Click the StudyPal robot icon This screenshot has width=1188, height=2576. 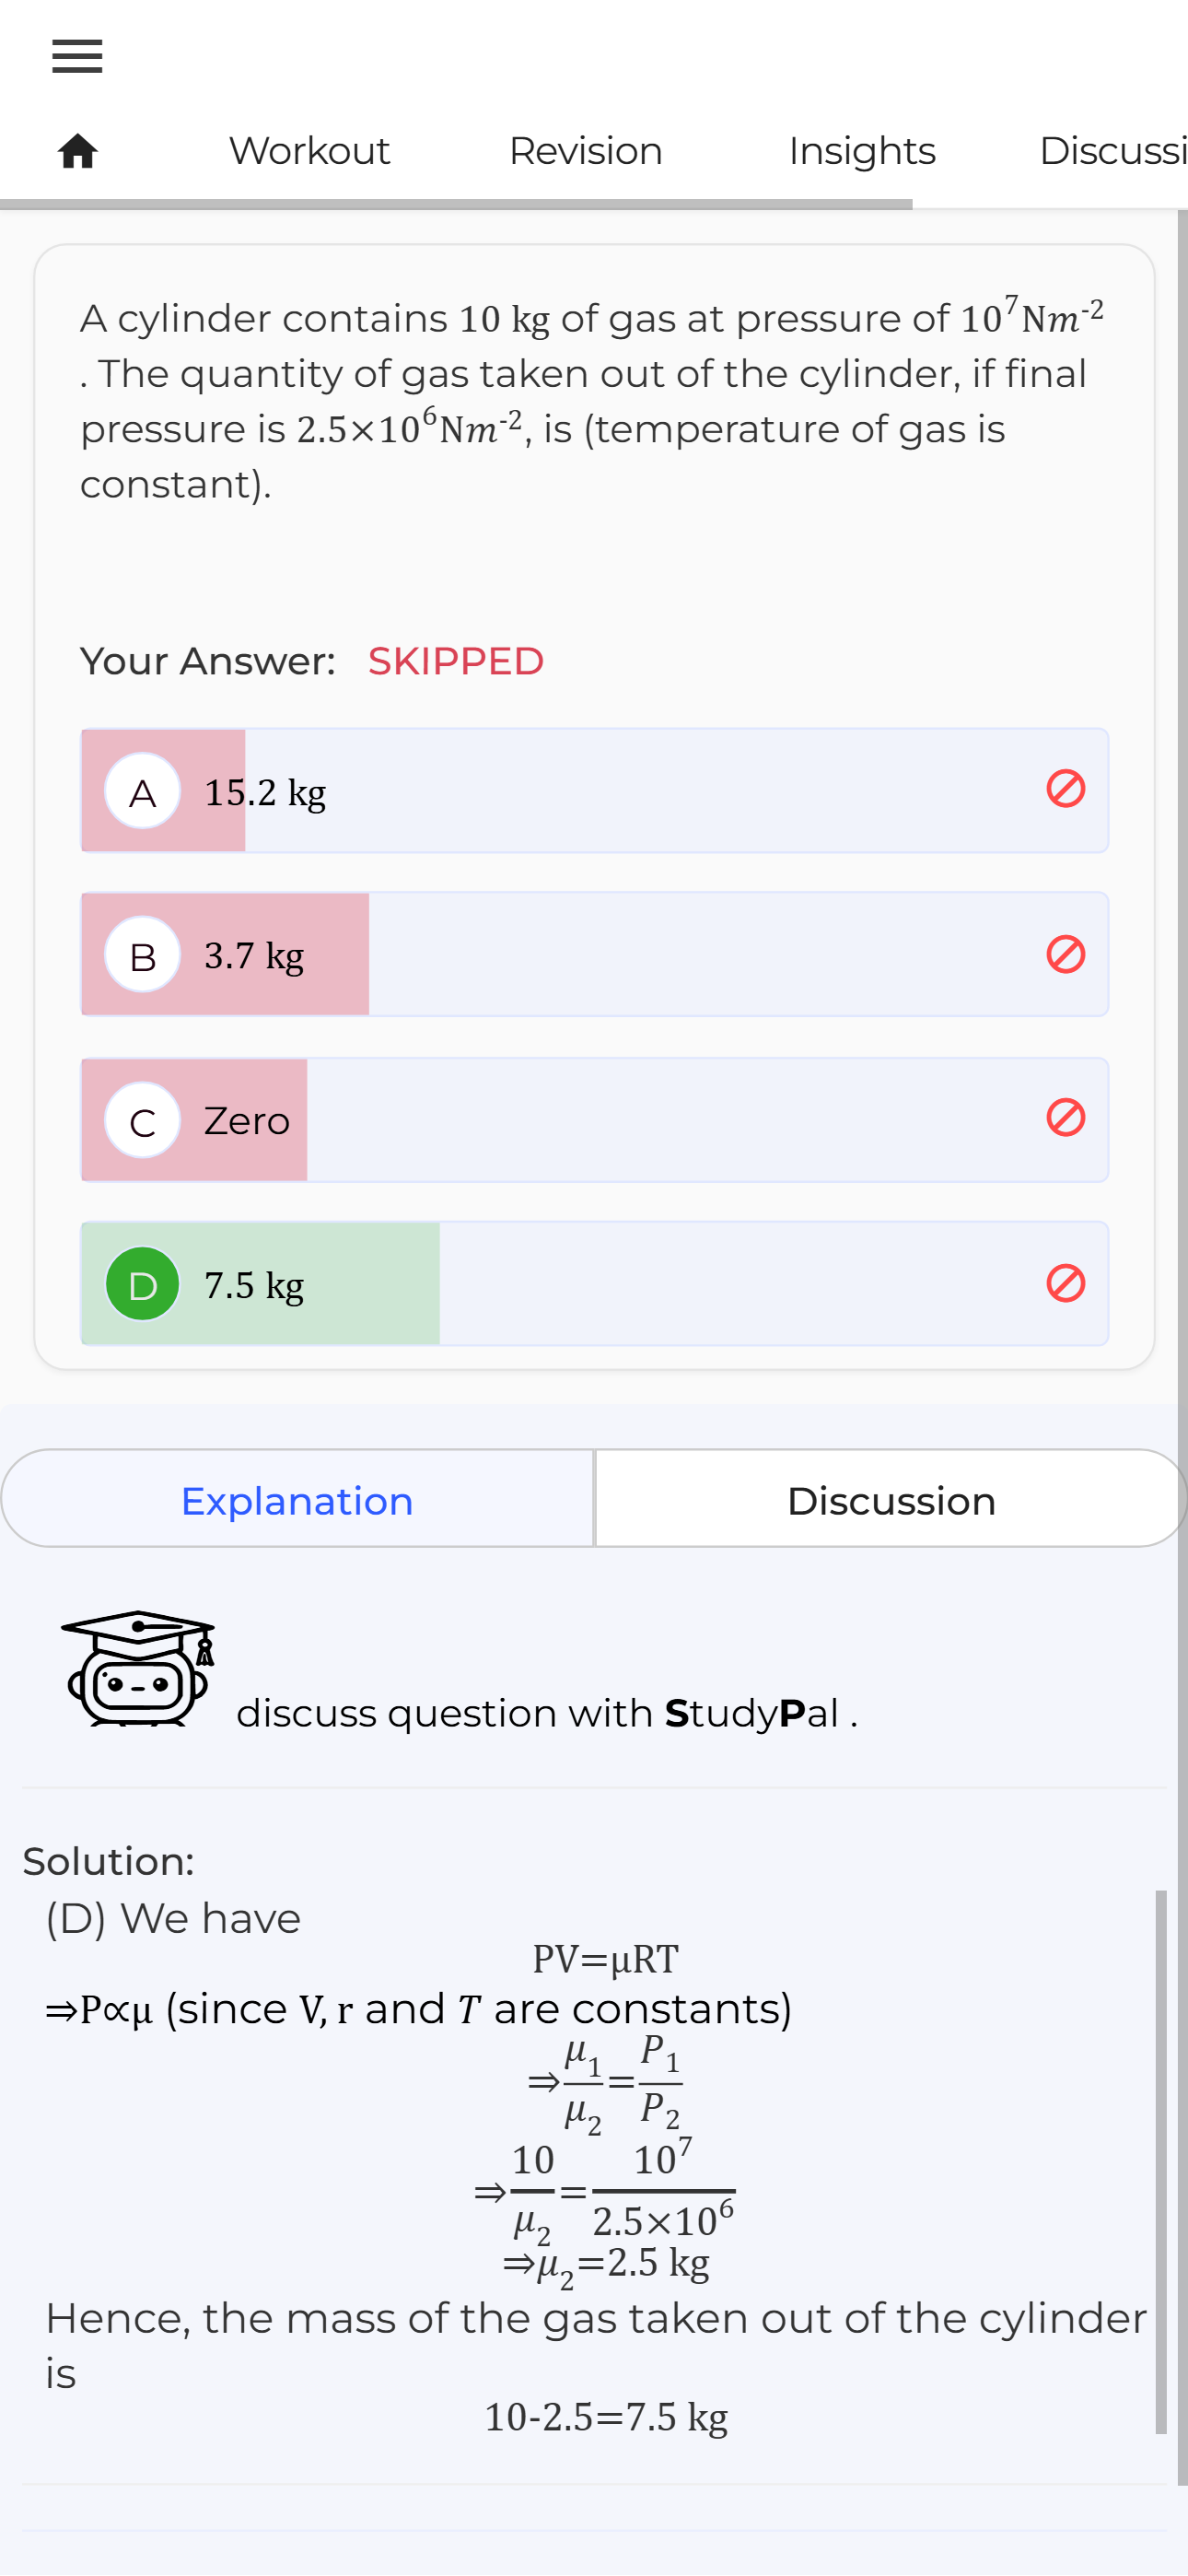tap(139, 1668)
